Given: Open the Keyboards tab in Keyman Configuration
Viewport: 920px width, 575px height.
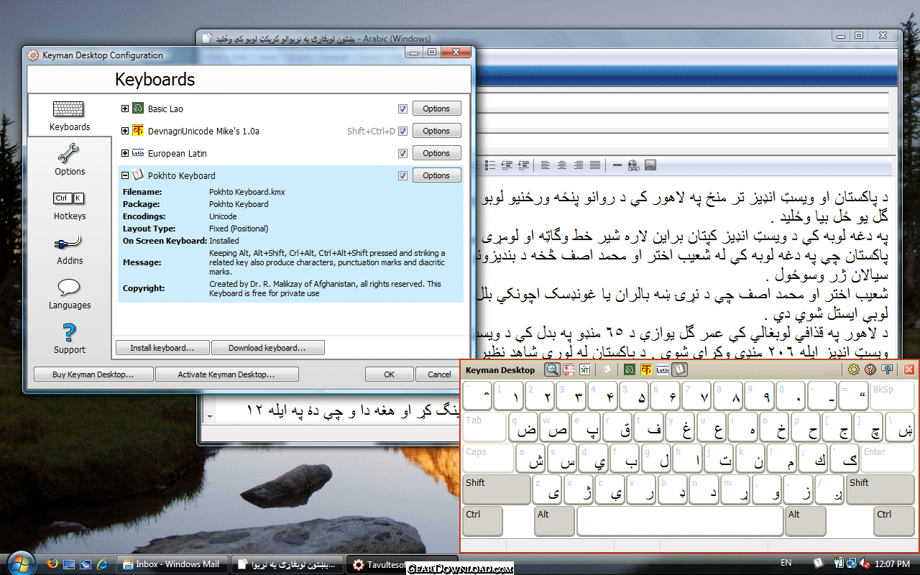Looking at the screenshot, I should pyautogui.click(x=70, y=116).
